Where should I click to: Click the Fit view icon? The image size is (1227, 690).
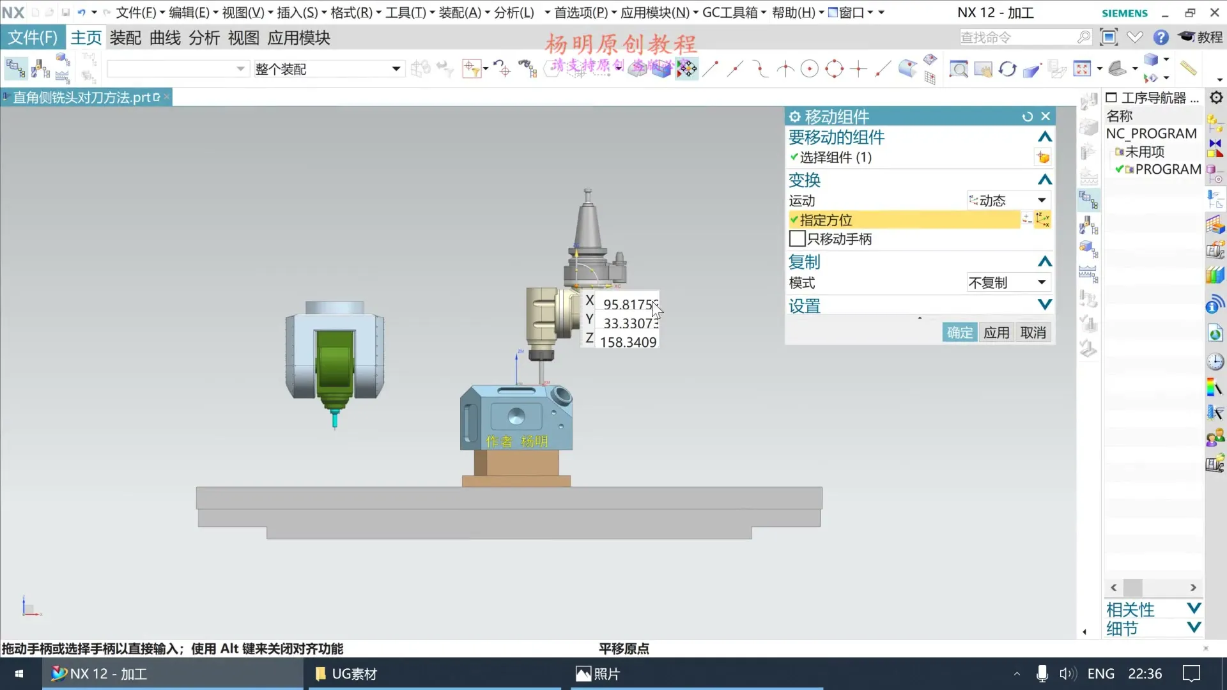(x=1082, y=69)
